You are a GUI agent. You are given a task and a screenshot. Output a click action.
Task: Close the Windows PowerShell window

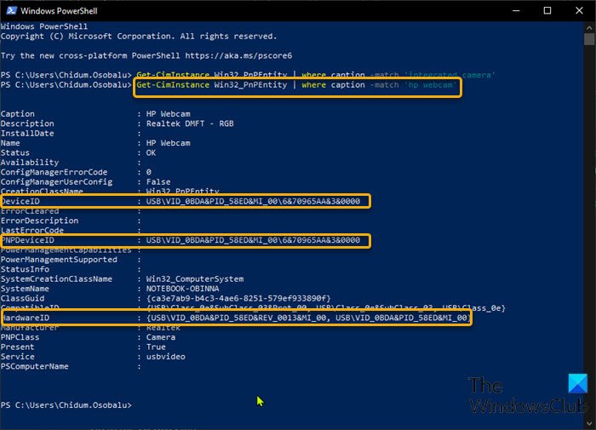(579, 11)
